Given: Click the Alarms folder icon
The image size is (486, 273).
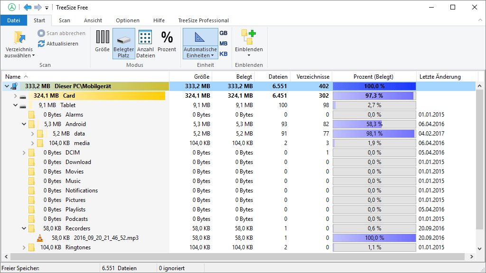Looking at the screenshot, I should click(31, 115).
